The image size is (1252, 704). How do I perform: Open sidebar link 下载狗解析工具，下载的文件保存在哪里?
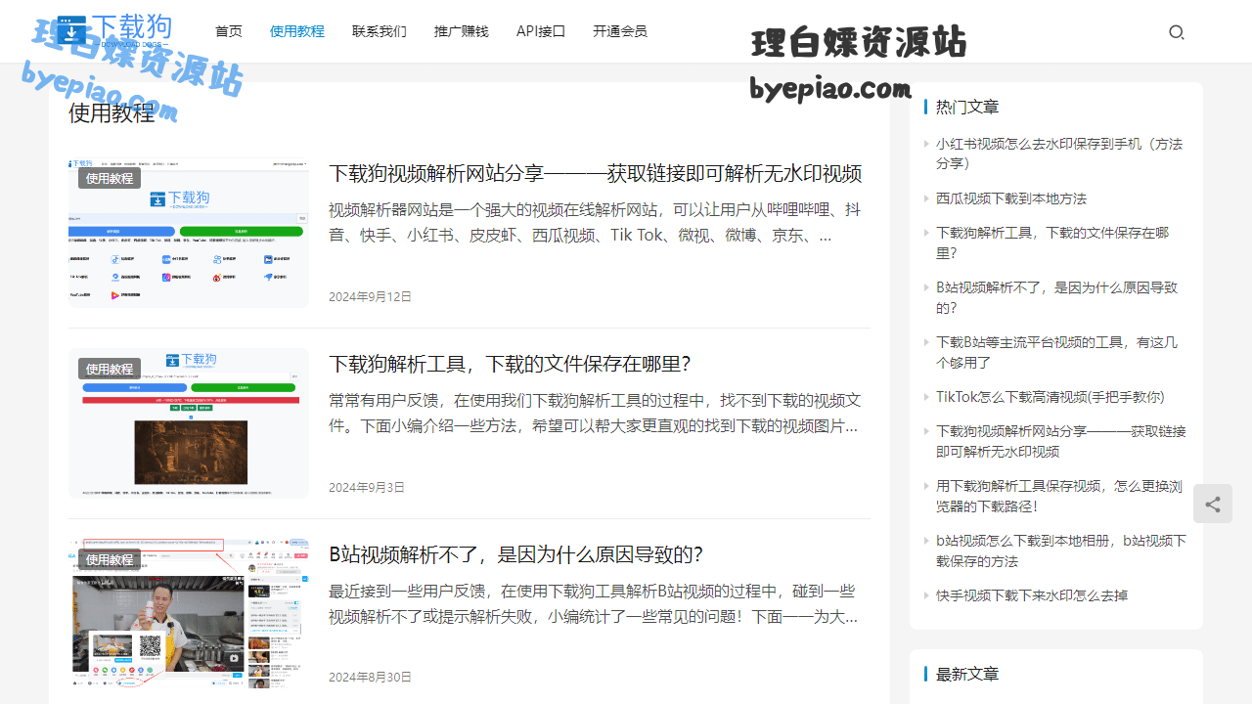click(1052, 242)
